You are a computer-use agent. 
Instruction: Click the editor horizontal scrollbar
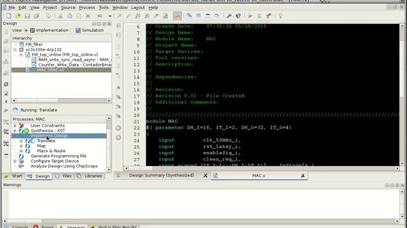click(261, 168)
